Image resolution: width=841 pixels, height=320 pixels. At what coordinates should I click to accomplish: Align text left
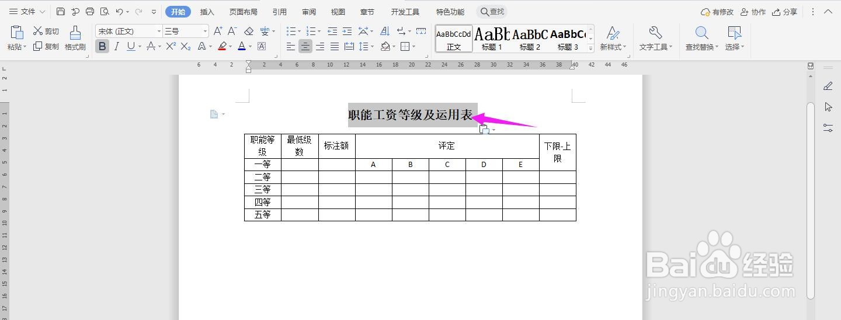291,46
